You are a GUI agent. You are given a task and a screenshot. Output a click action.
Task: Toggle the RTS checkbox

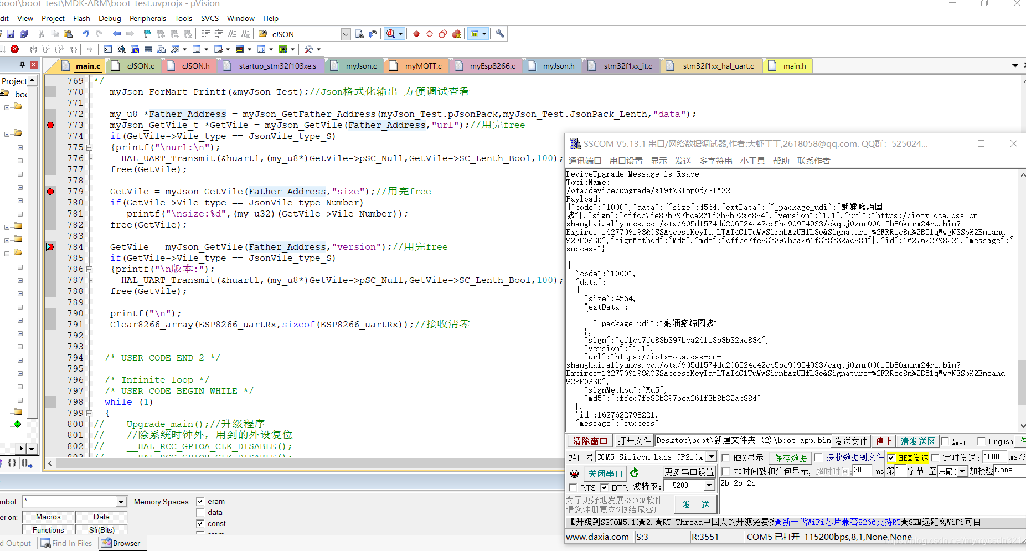pos(573,488)
